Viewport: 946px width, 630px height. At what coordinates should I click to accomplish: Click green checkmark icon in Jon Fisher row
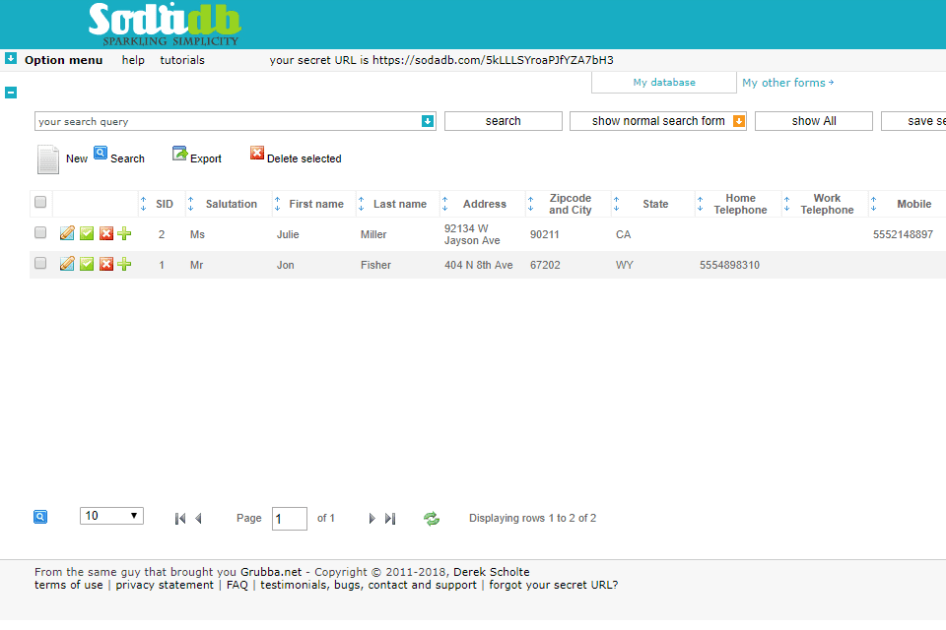click(87, 265)
